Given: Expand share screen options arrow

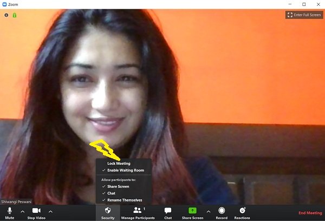Looking at the screenshot, I should click(x=209, y=212).
